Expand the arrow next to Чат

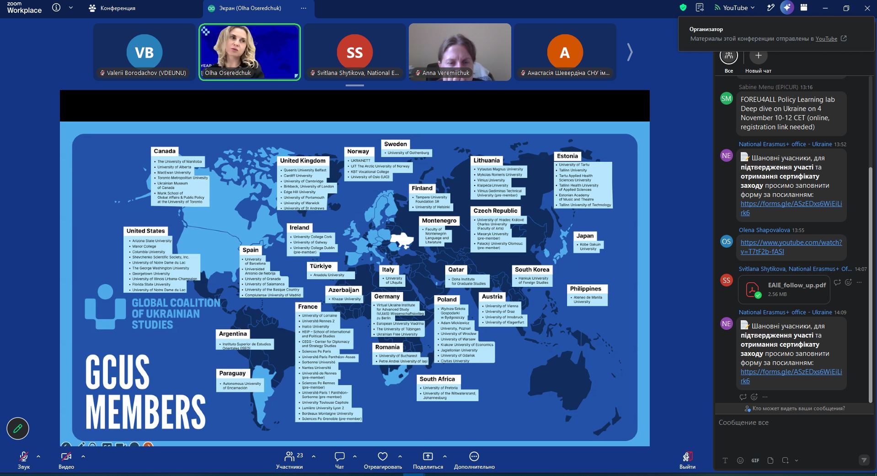click(355, 456)
